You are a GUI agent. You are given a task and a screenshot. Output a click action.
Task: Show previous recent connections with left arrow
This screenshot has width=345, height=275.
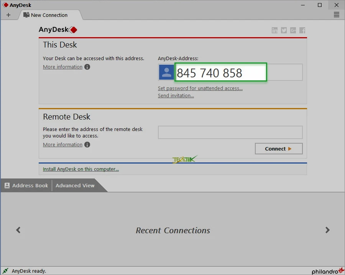pos(18,230)
